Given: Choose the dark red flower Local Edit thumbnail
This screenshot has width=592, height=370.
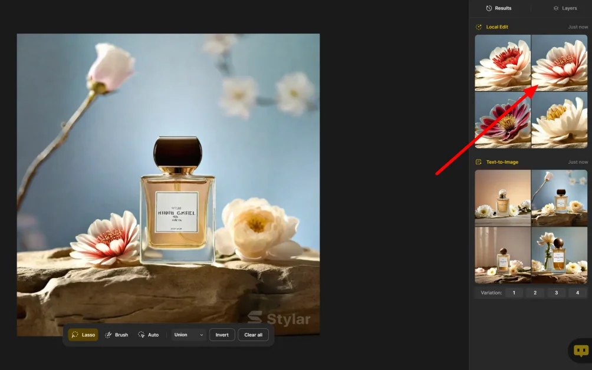Looking at the screenshot, I should [502, 120].
